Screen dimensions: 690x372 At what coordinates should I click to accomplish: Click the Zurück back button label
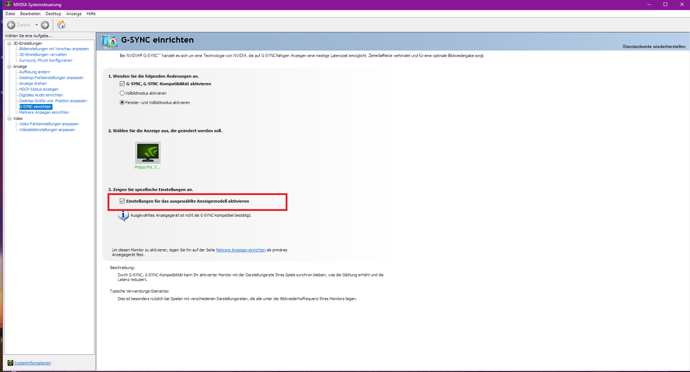click(24, 25)
